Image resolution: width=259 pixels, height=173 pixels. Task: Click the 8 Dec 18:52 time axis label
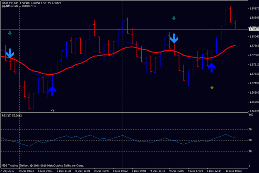tap(120, 171)
